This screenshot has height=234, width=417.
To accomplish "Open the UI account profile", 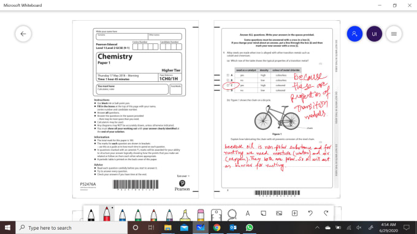I will [x=374, y=34].
